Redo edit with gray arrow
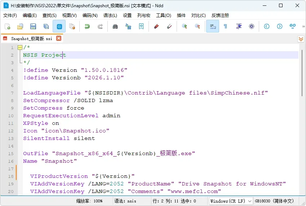 click(x=100, y=26)
